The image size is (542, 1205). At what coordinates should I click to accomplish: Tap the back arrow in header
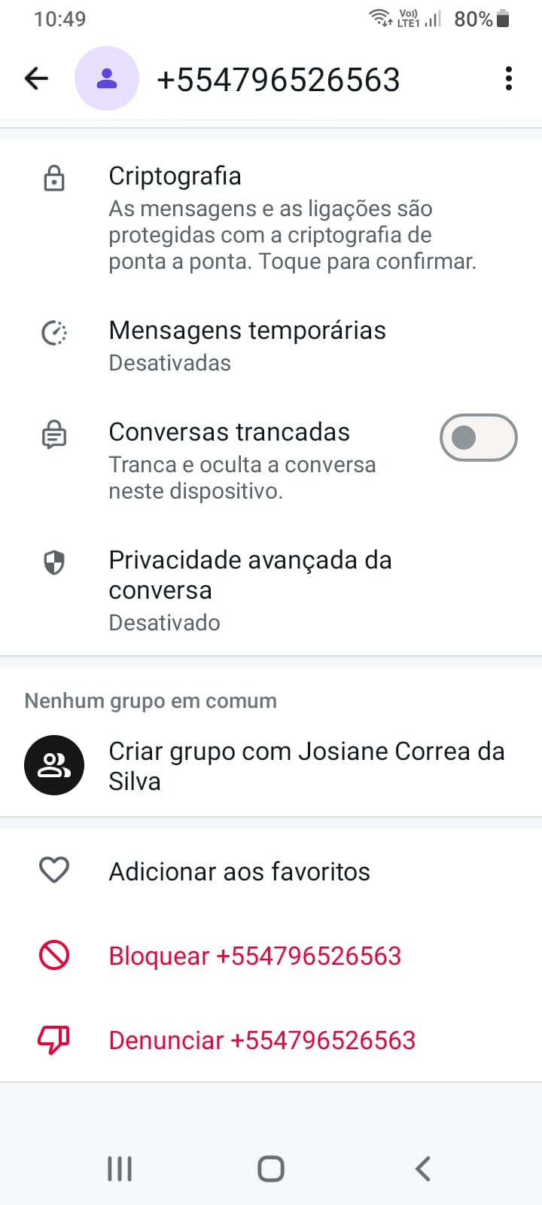[36, 78]
